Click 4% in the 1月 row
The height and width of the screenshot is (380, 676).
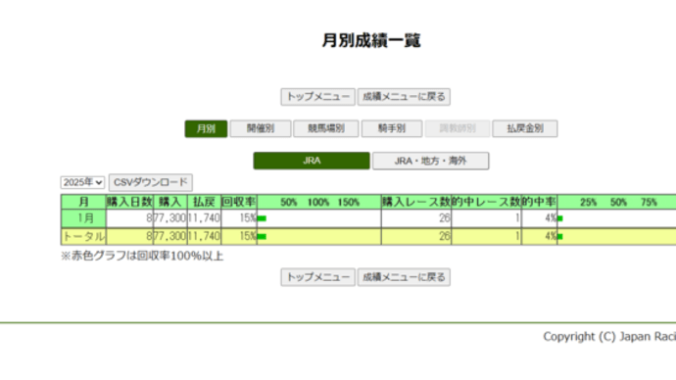point(551,218)
